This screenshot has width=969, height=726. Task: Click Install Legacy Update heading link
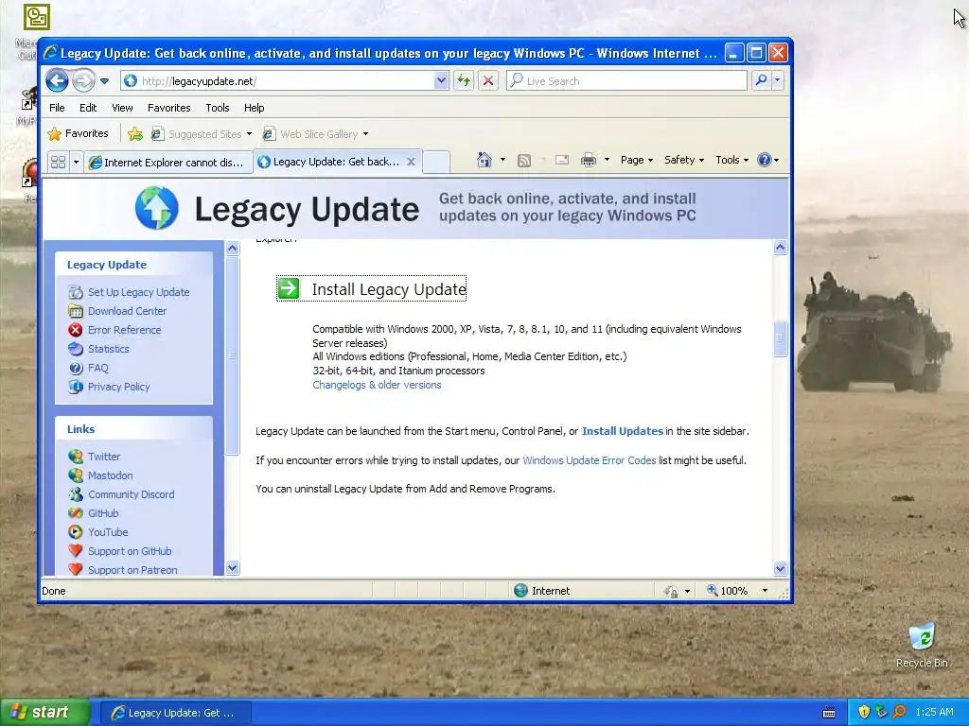click(389, 289)
